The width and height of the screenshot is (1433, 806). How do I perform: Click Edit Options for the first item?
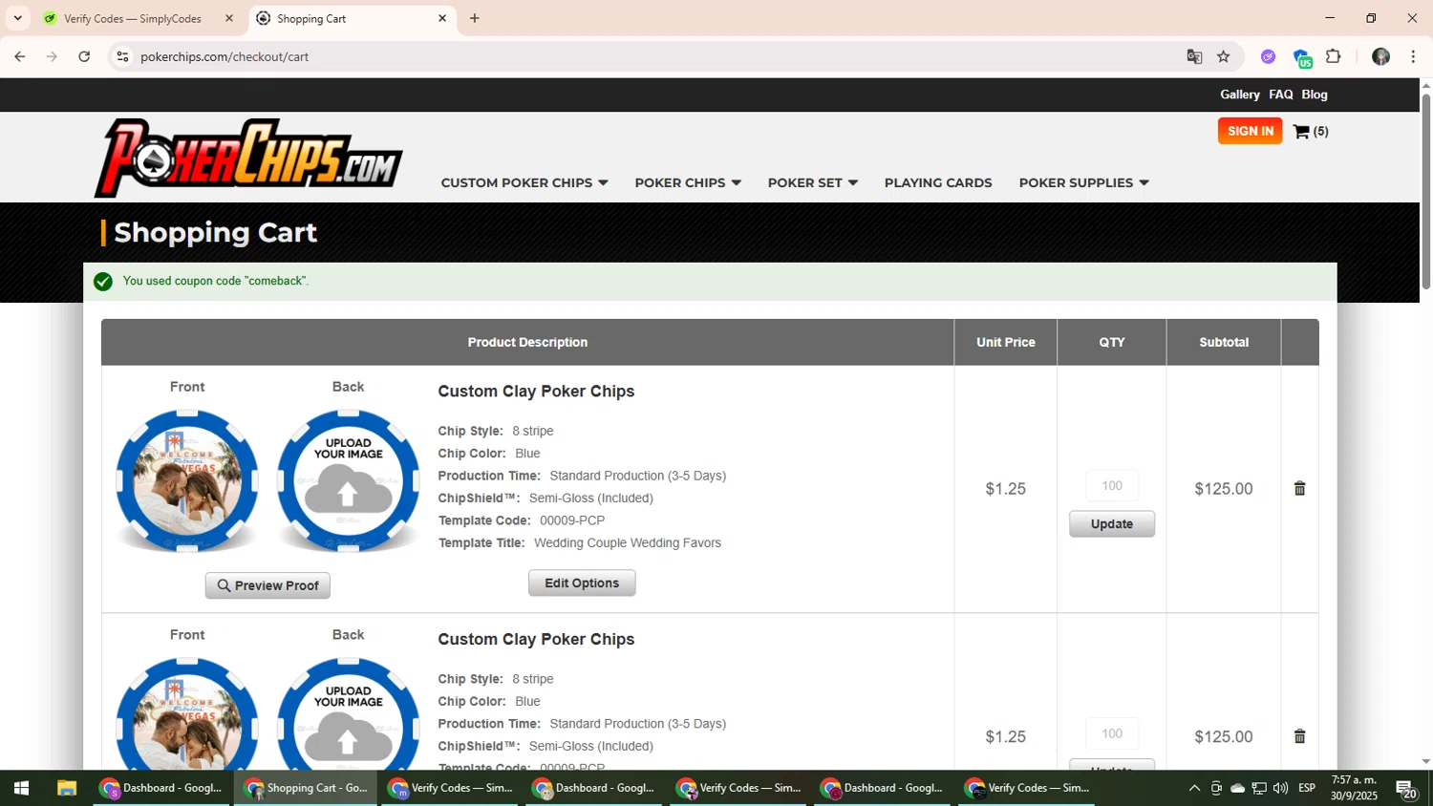pyautogui.click(x=582, y=583)
